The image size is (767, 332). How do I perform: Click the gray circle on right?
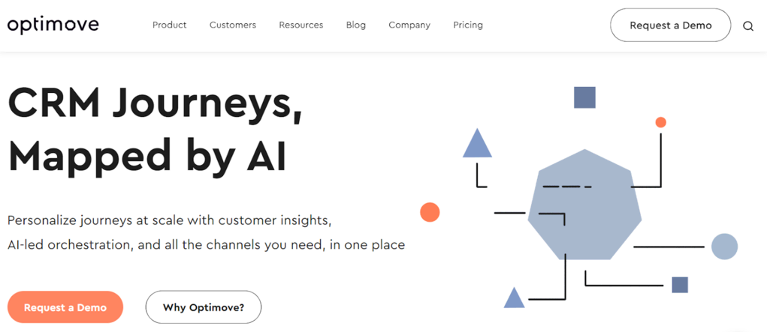tap(724, 247)
